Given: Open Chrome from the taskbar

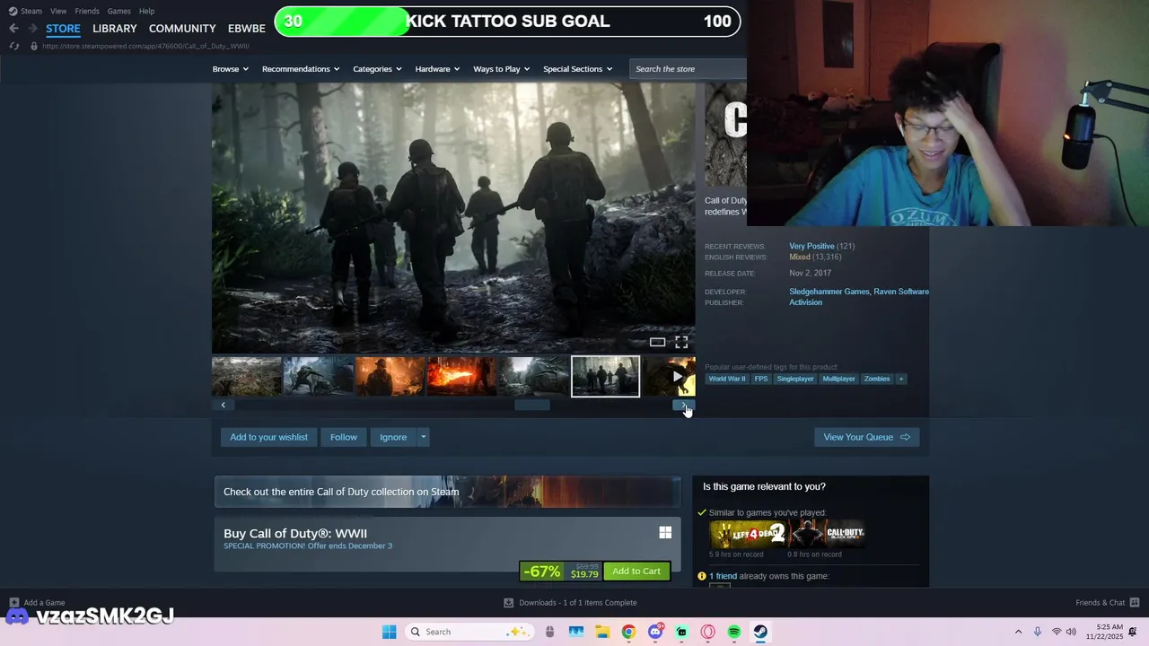Looking at the screenshot, I should [x=628, y=632].
